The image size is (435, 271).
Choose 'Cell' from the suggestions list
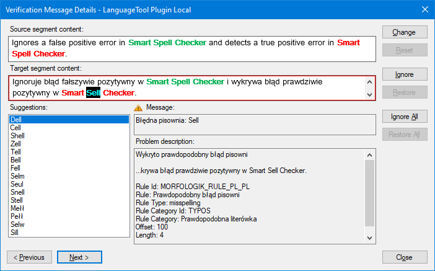[x=16, y=128]
